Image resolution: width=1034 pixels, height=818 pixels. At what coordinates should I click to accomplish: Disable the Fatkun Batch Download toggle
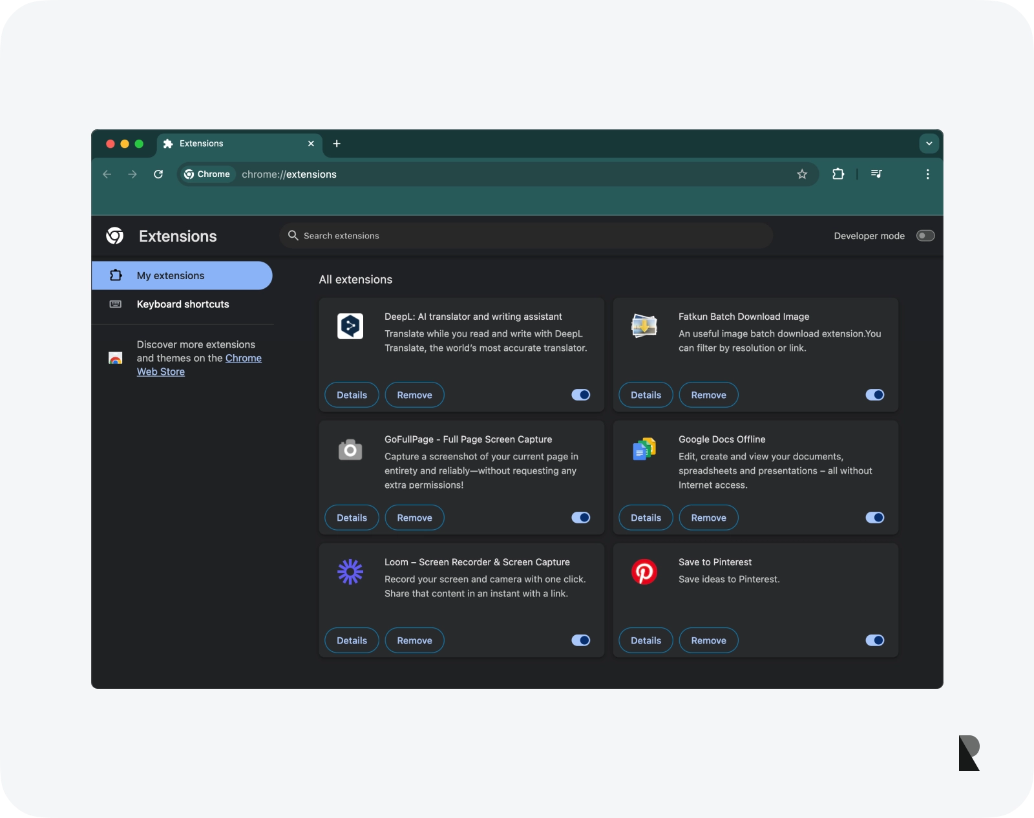(x=875, y=395)
